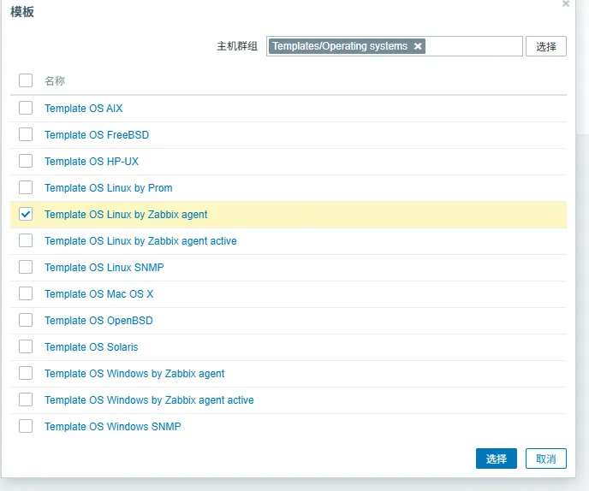Viewport: 589px width, 491px height.
Task: Check the Template OS Windows SNMP box
Action: [x=26, y=426]
